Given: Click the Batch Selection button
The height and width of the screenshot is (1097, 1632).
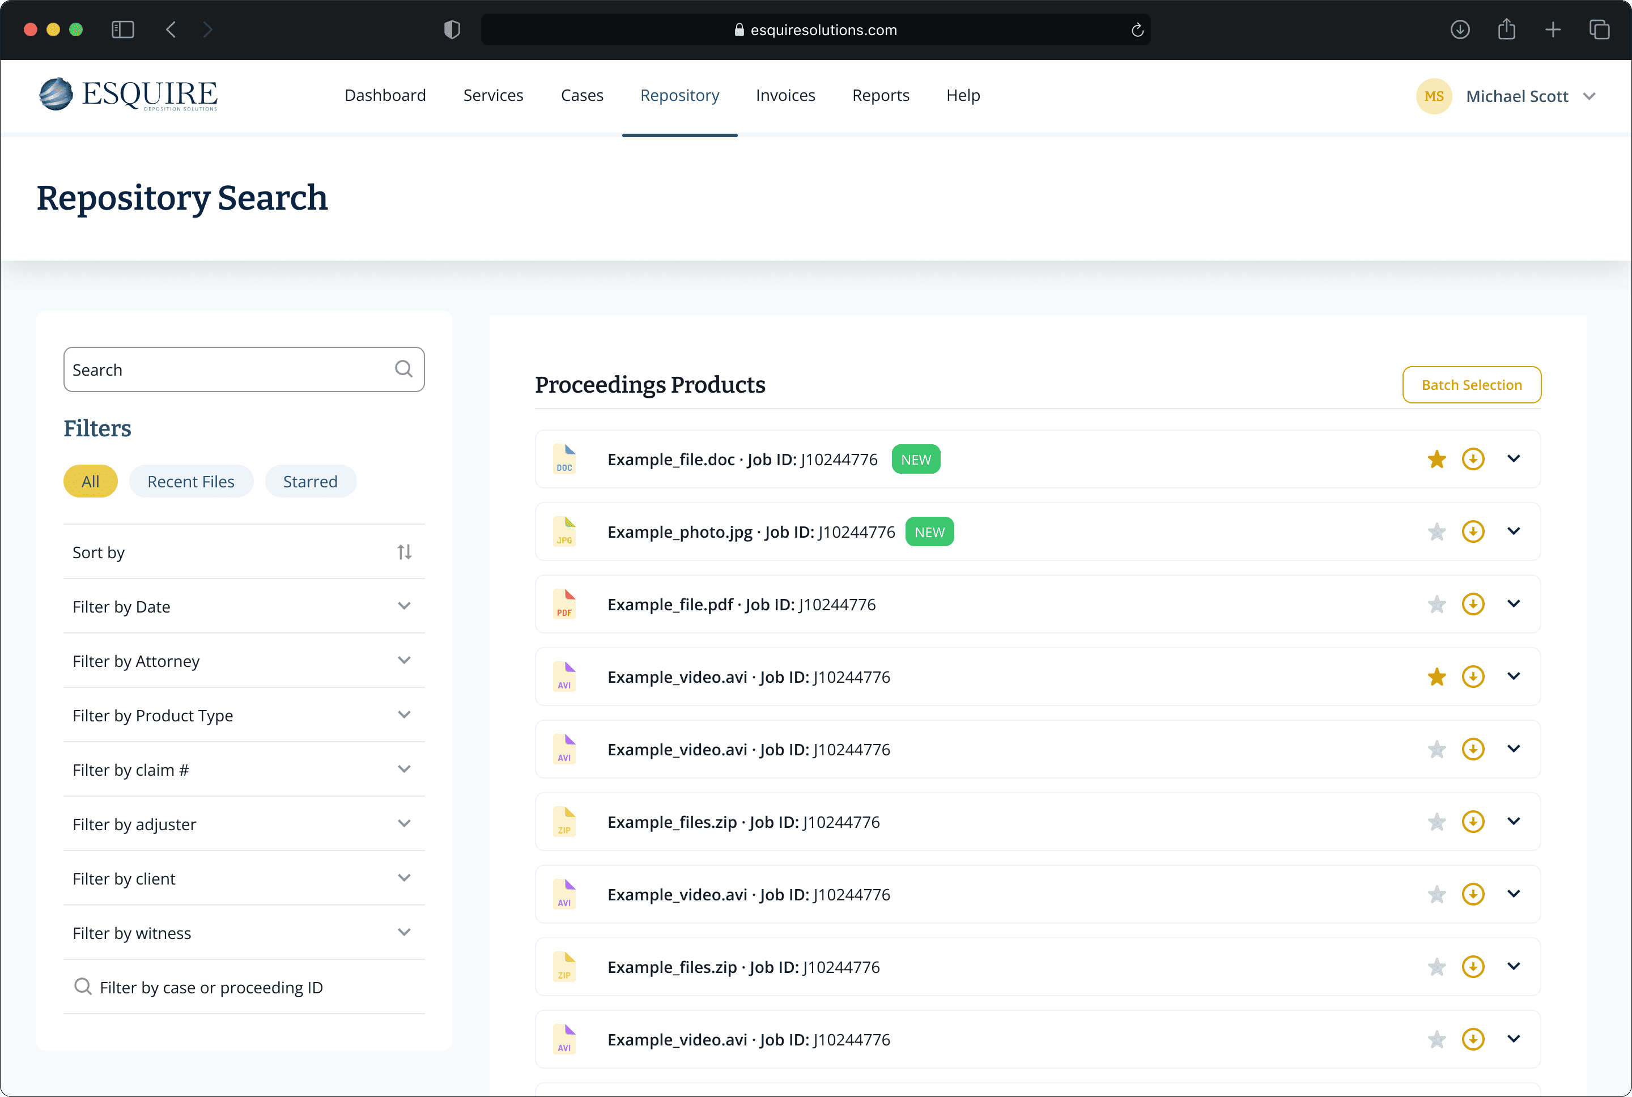Looking at the screenshot, I should click(x=1471, y=385).
